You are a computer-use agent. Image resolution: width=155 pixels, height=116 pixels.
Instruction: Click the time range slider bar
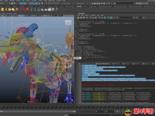pyautogui.click(x=38, y=112)
